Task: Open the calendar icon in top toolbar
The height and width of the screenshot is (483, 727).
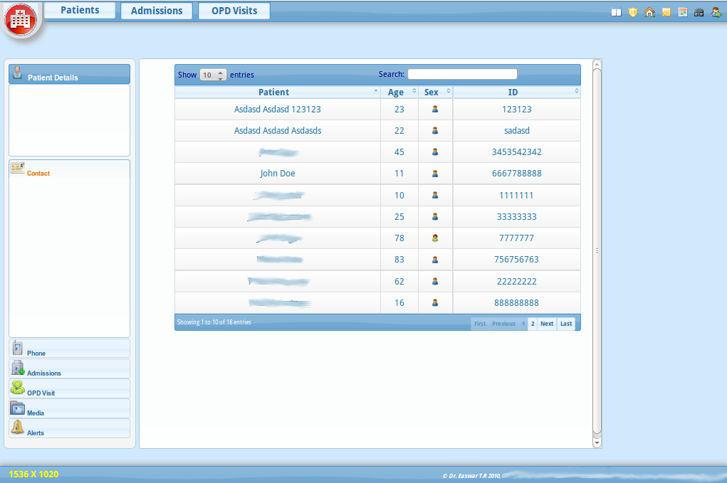Action: click(x=683, y=12)
